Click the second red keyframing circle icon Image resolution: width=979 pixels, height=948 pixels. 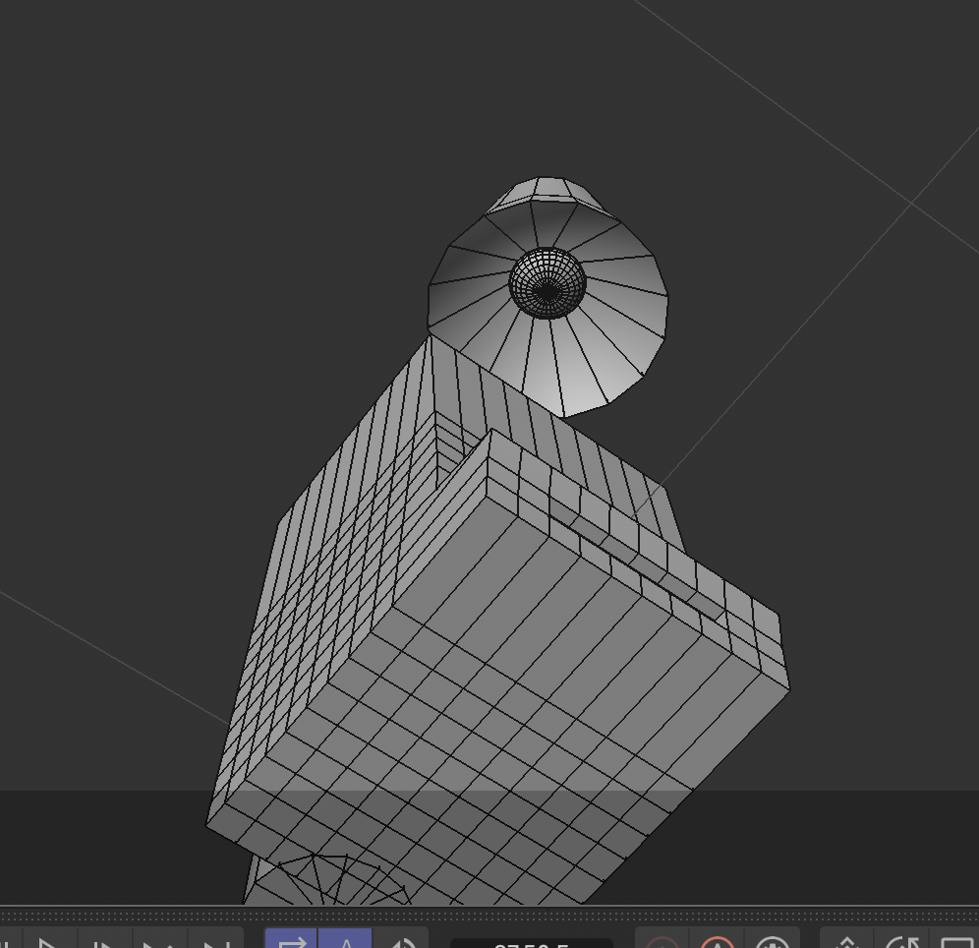(x=718, y=942)
